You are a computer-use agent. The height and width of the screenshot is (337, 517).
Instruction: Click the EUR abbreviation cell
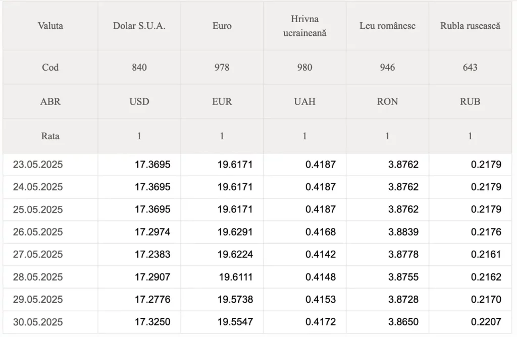(x=222, y=101)
